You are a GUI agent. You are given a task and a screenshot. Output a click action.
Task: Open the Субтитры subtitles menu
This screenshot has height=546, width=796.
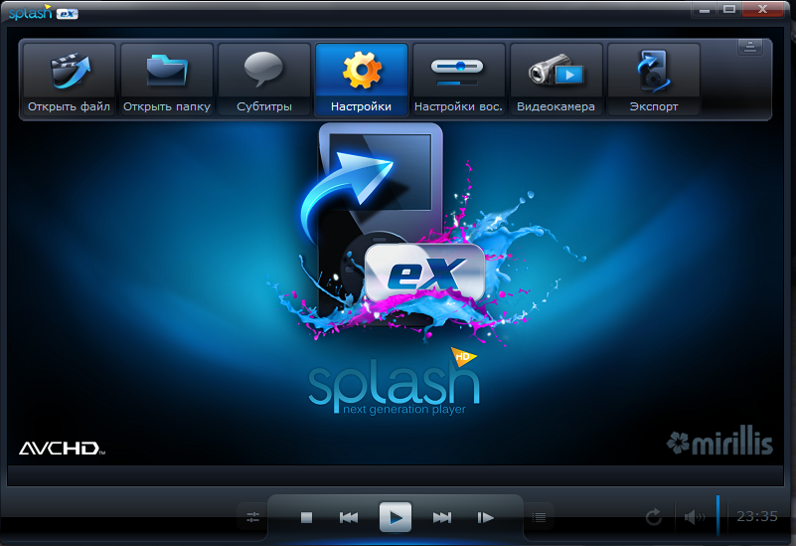264,80
